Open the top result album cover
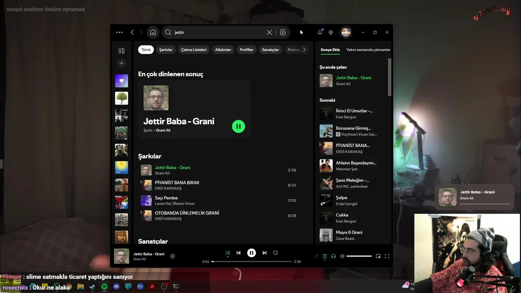 pos(156,98)
